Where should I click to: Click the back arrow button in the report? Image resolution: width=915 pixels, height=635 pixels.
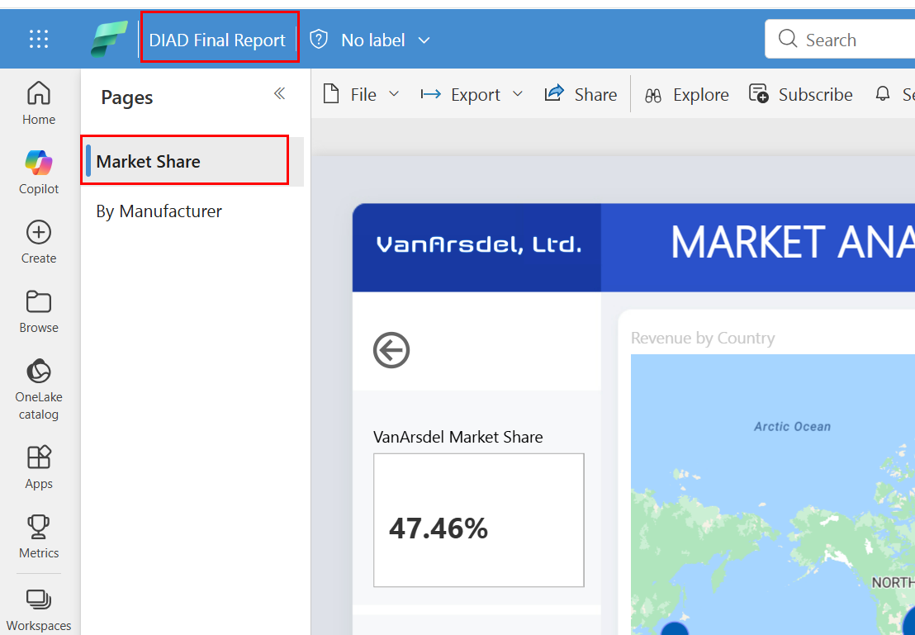coord(391,350)
